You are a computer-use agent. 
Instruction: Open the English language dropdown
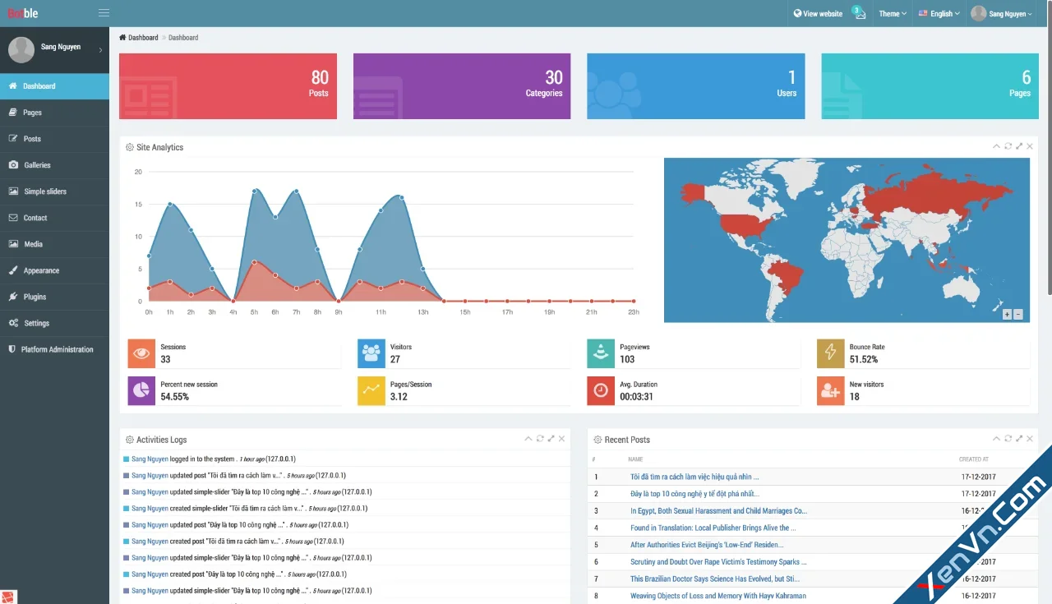coord(939,14)
